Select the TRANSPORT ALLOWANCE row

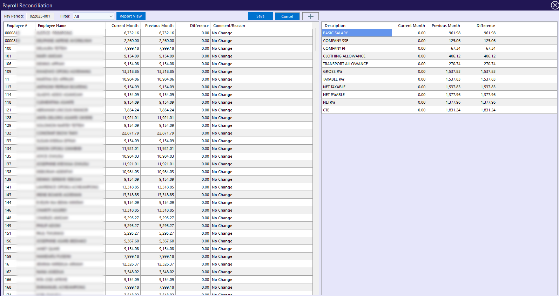coord(356,64)
